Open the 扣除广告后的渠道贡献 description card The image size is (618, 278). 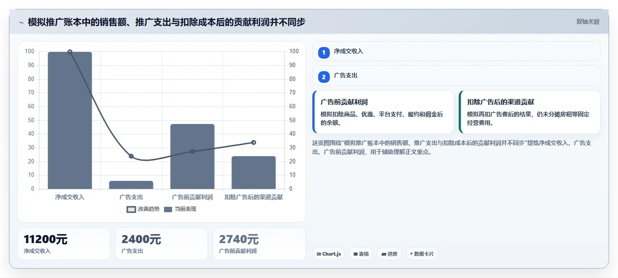529,112
